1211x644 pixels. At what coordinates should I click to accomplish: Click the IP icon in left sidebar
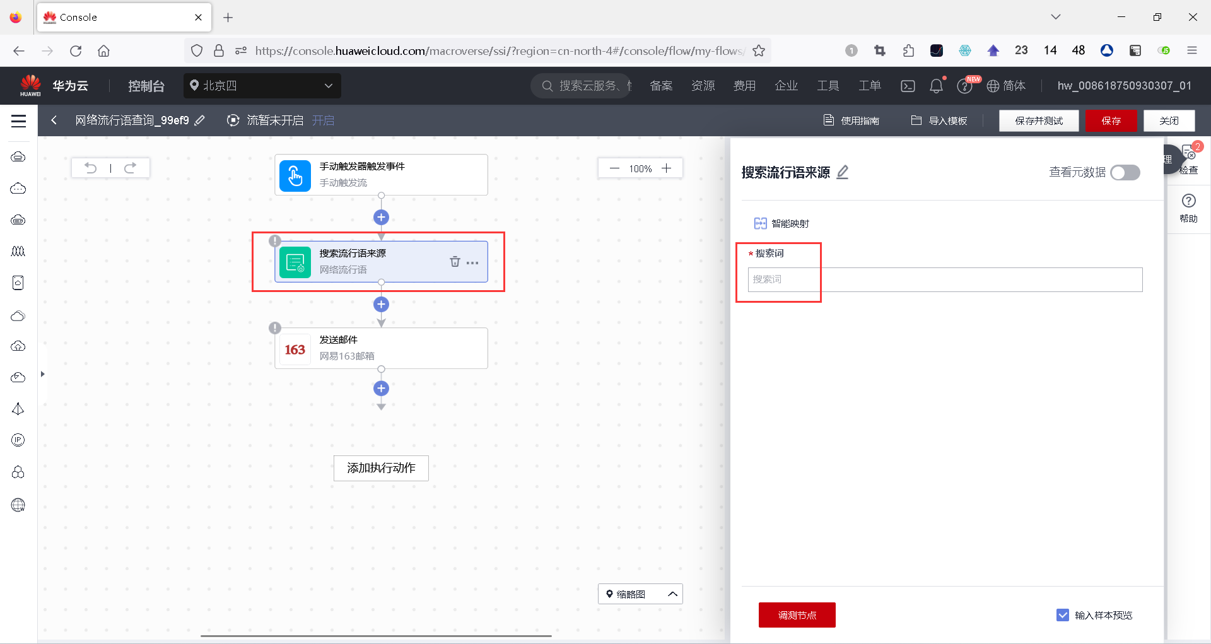[18, 440]
